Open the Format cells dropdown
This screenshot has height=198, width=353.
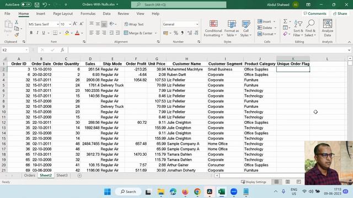(x=275, y=34)
